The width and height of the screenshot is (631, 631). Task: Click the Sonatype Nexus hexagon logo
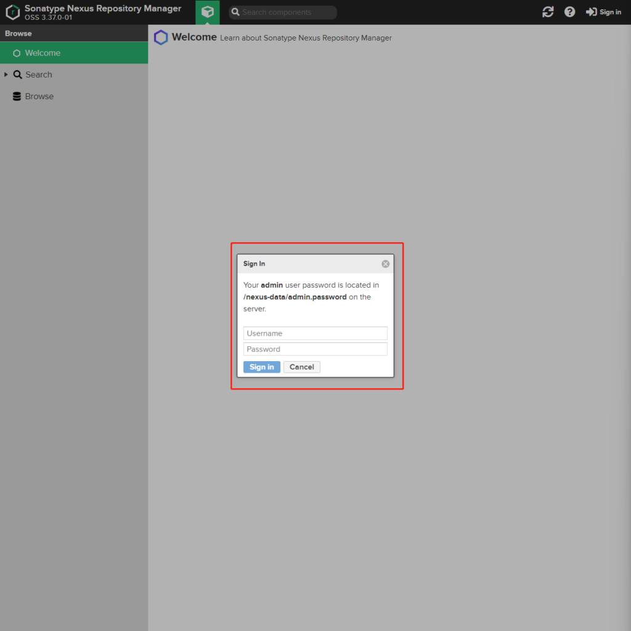tap(13, 12)
